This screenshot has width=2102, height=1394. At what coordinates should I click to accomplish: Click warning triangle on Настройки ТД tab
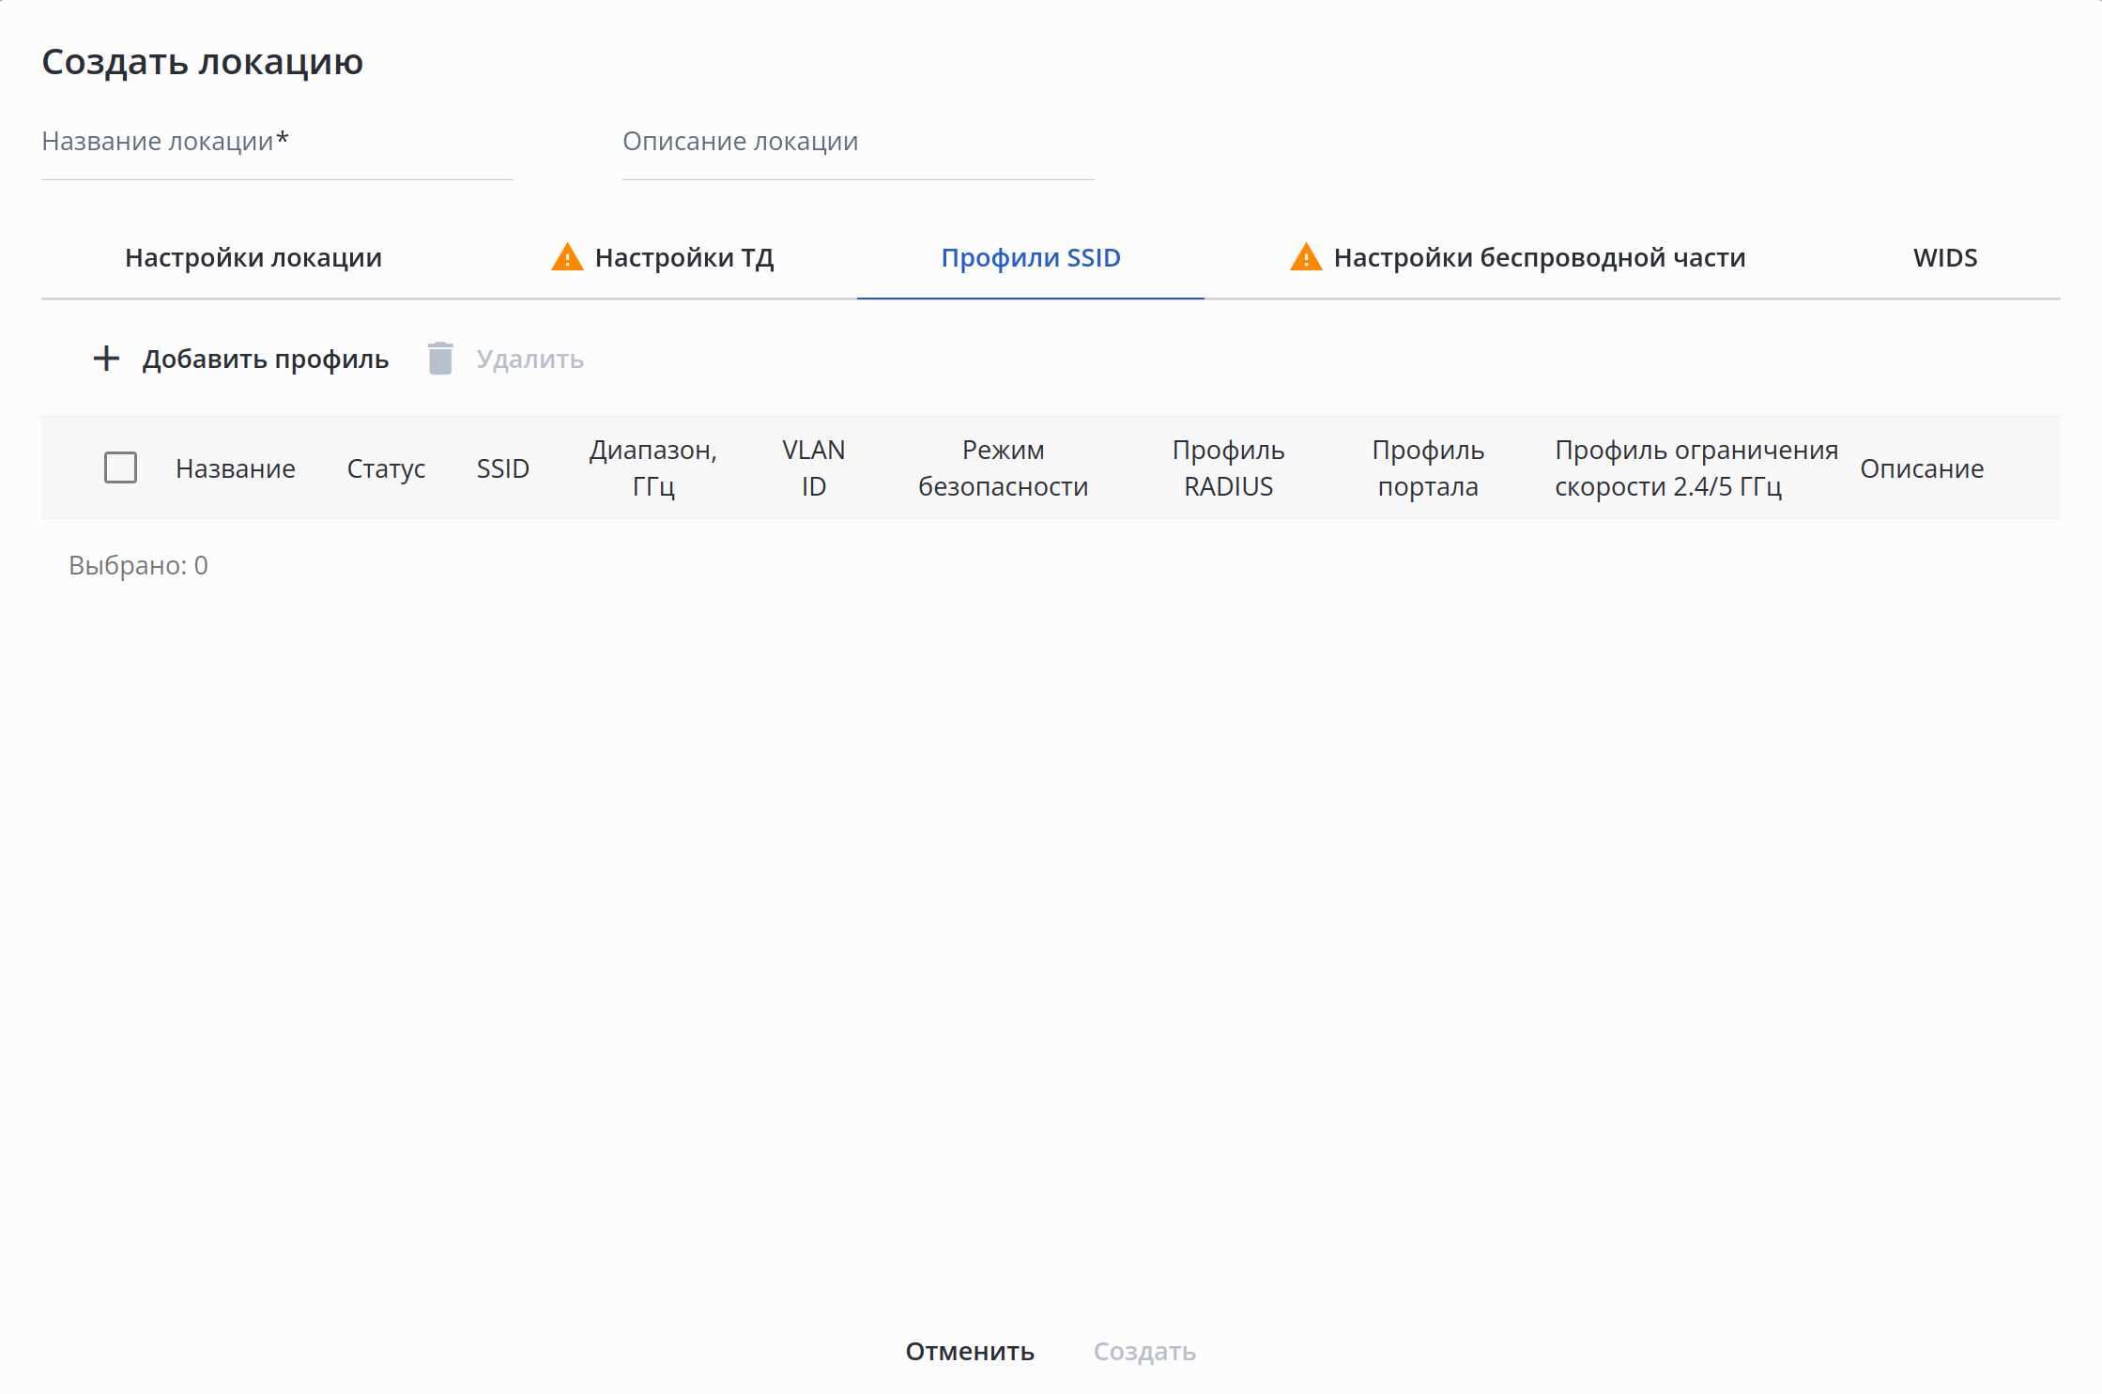(x=567, y=257)
